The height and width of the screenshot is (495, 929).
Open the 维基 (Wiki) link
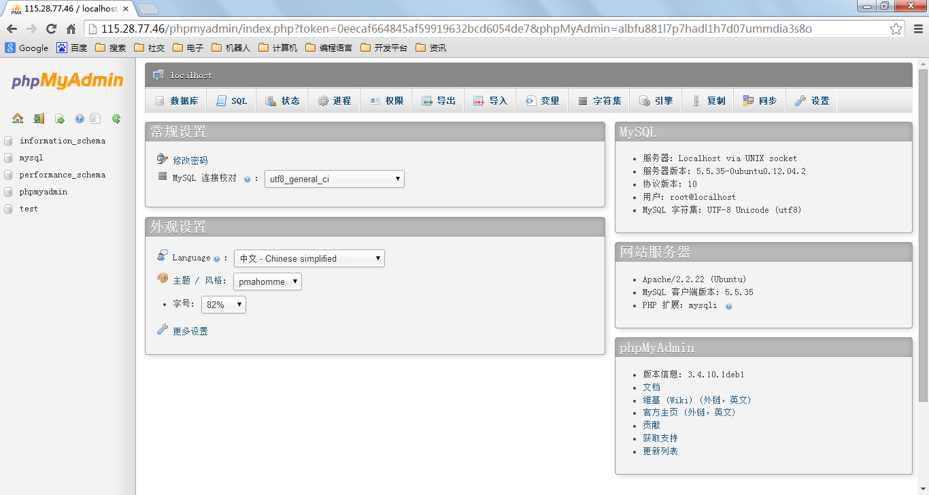(x=697, y=400)
